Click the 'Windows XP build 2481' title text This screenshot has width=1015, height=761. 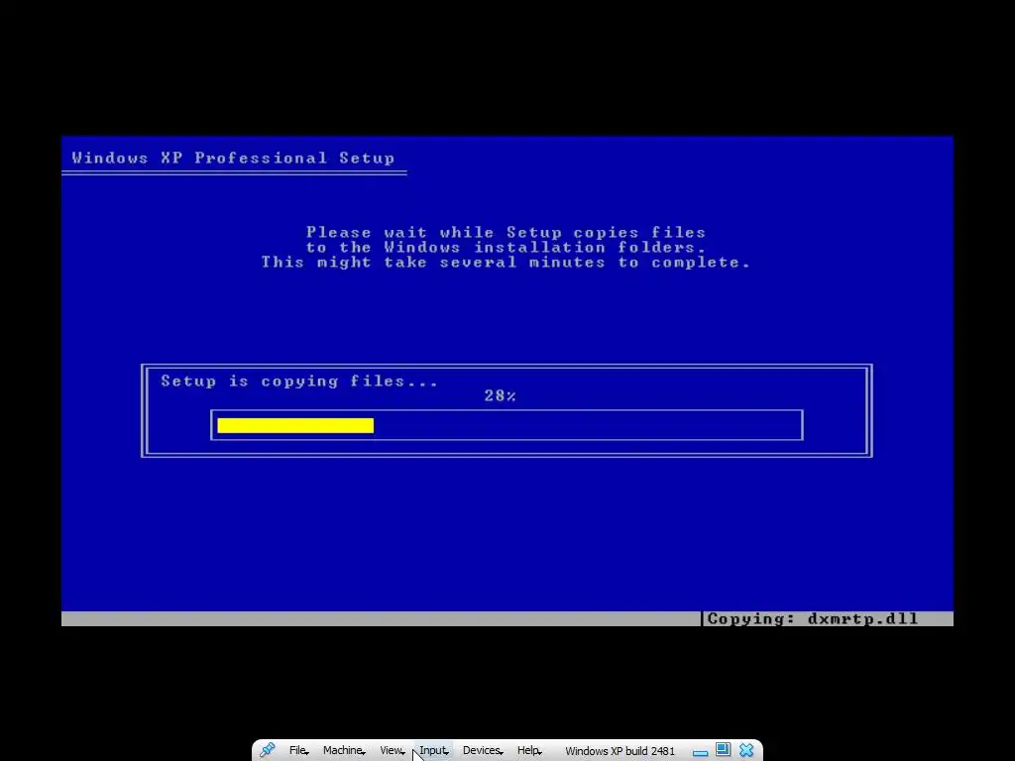tap(620, 751)
